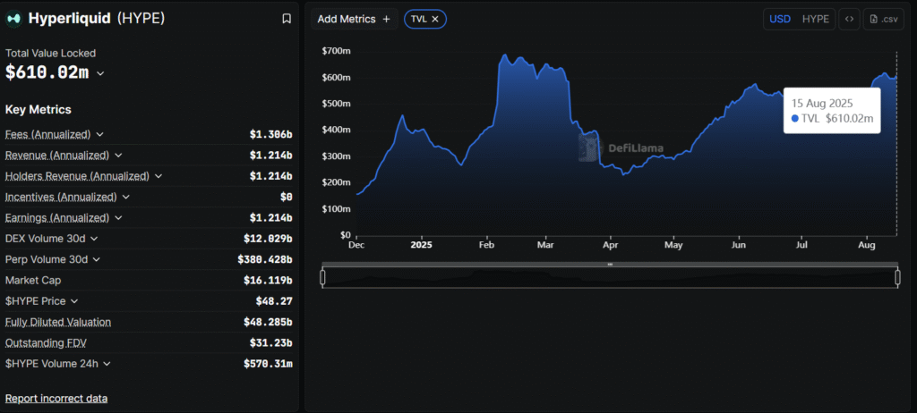Download chart data via .csv button
This screenshot has height=413, width=917.
884,20
